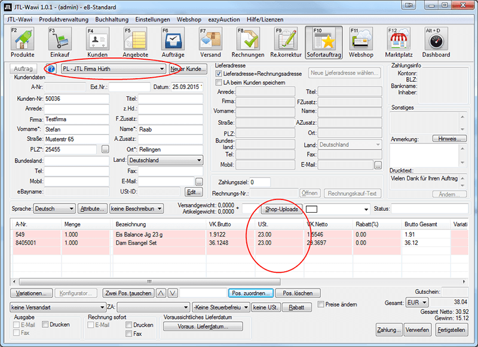
Task: Open the Keine Steuerbefreiung dropdown
Action: pos(221,307)
